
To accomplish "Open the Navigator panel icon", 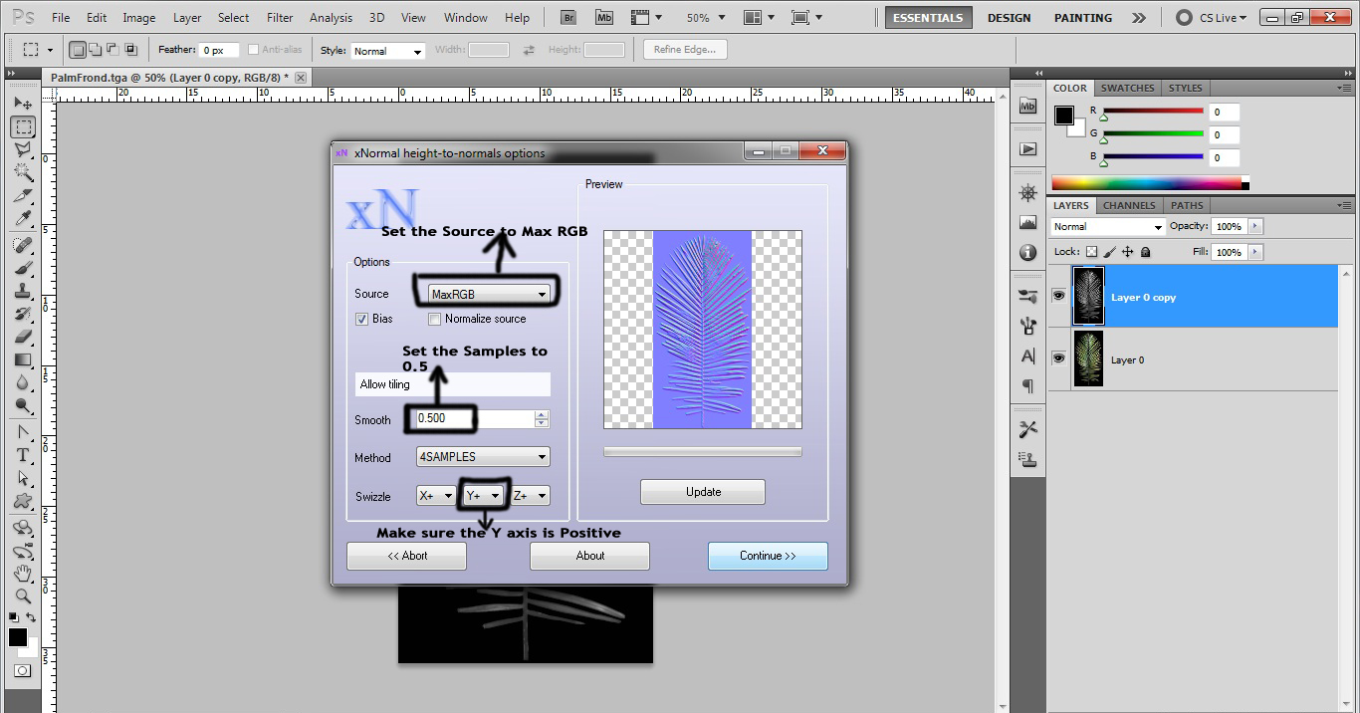I will 1028,192.
